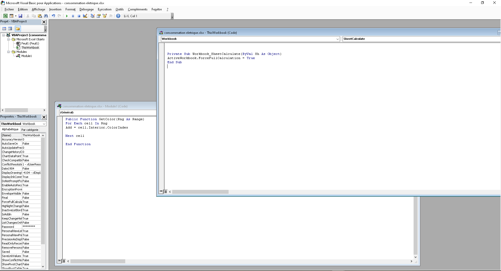Open the Edition menu
Image resolution: width=501 pixels, height=271 pixels.
pyautogui.click(x=23, y=9)
